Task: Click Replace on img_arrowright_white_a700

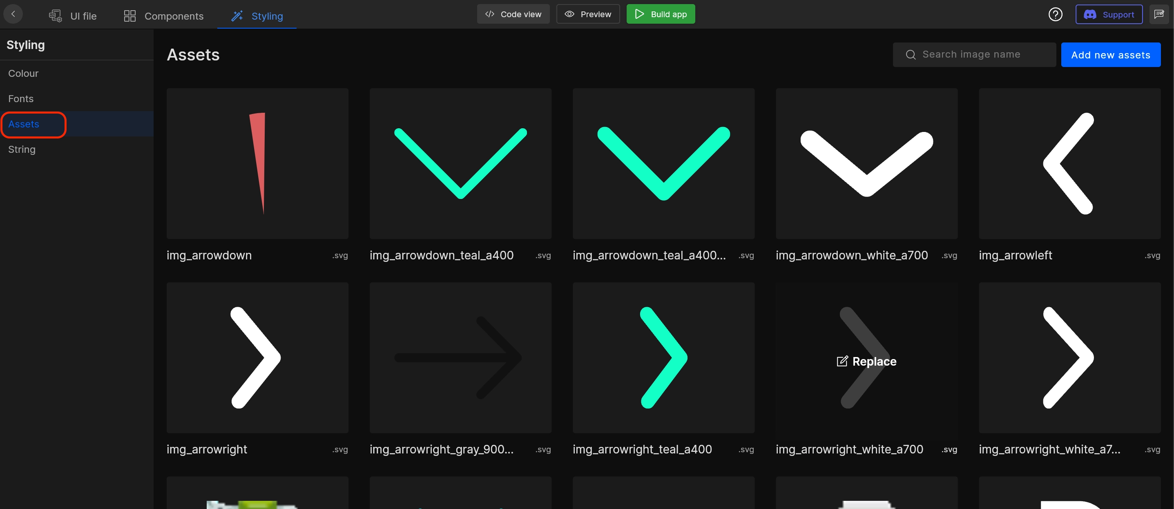Action: [x=866, y=362]
